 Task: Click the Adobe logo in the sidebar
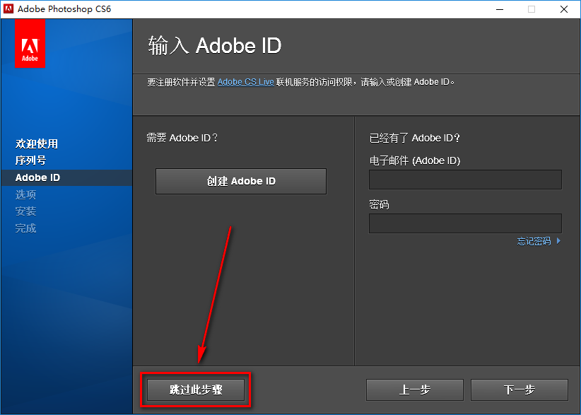[x=30, y=43]
